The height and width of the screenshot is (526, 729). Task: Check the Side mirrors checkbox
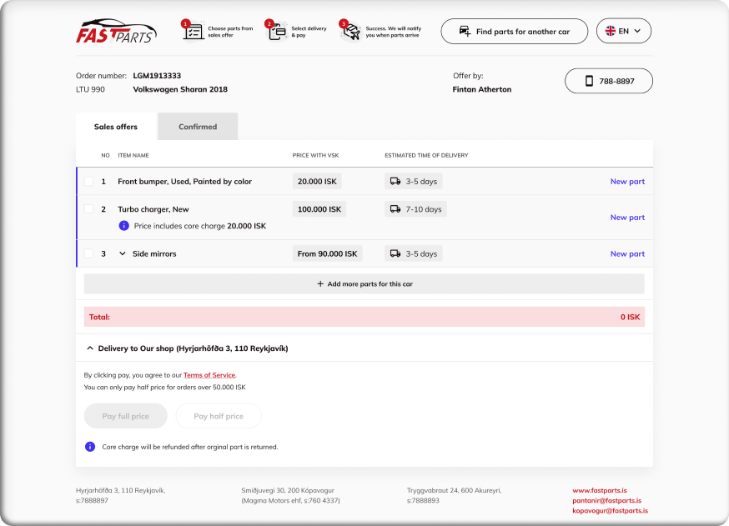click(89, 253)
